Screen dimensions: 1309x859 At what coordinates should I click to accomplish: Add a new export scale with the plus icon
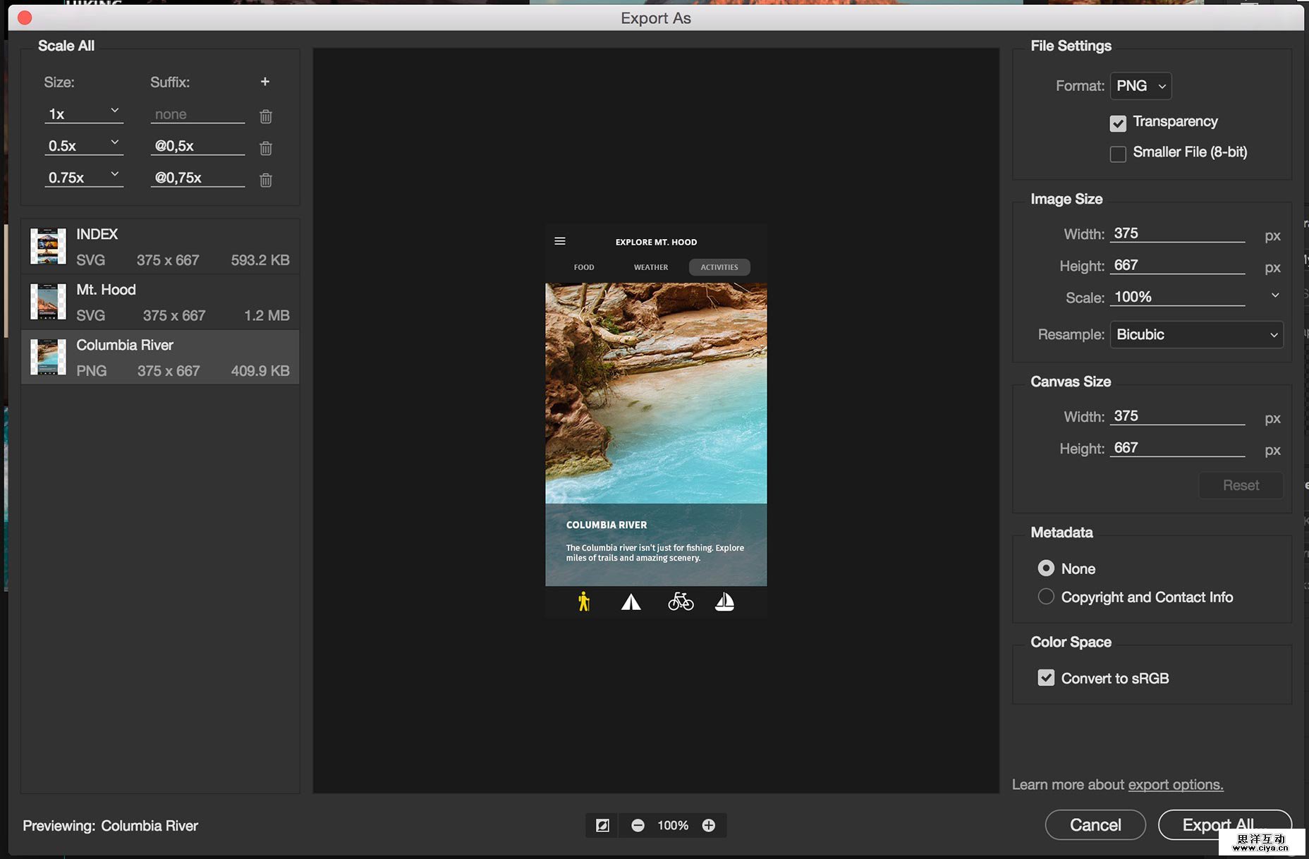pyautogui.click(x=265, y=81)
